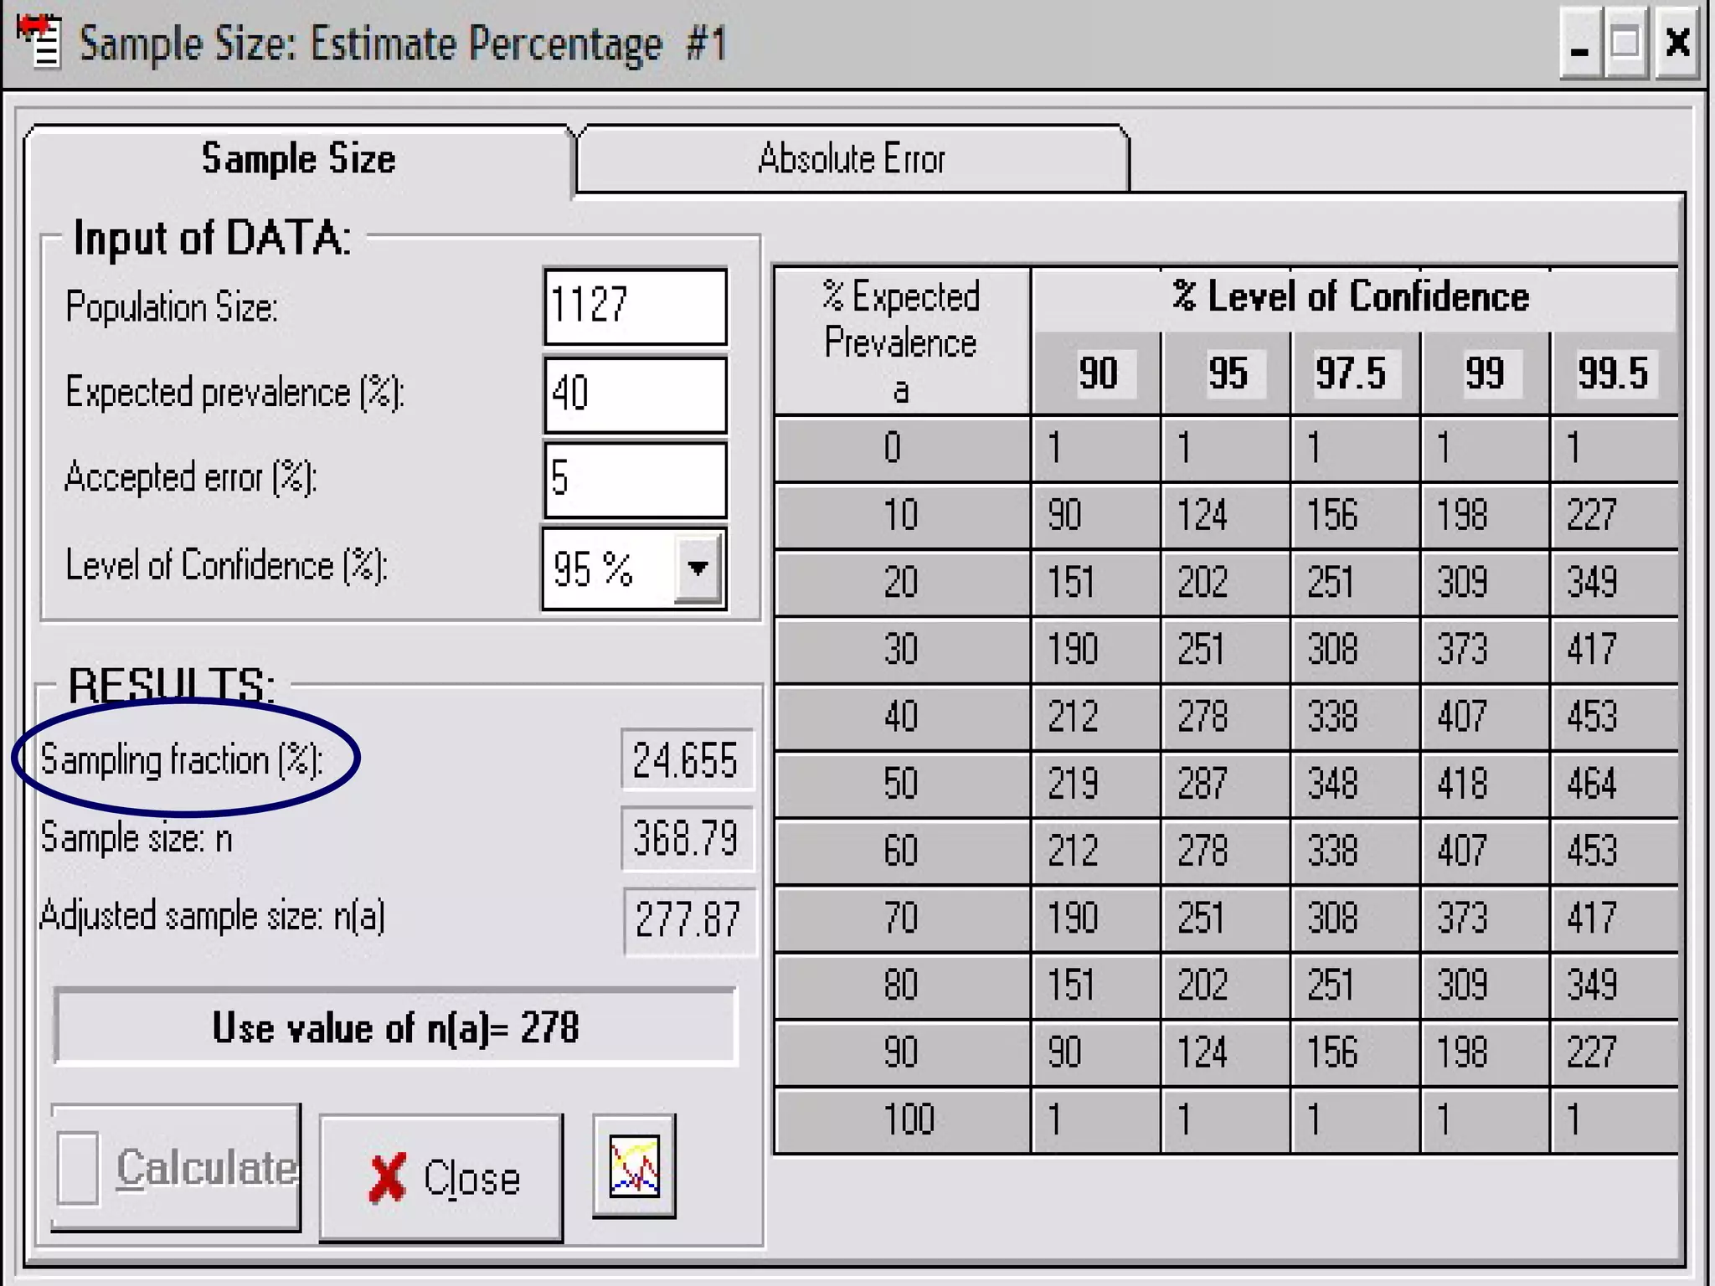Click the Sampling fraction result value 24.655
The image size is (1715, 1286).
point(686,760)
